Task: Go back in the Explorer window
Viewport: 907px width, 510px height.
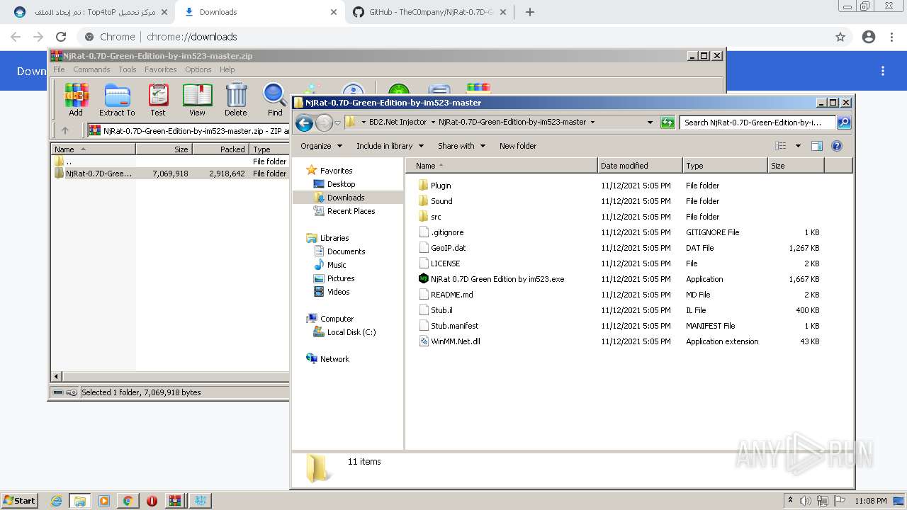Action: (304, 123)
